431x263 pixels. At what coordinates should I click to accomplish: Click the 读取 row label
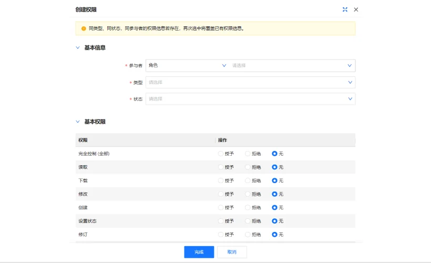[83, 167]
